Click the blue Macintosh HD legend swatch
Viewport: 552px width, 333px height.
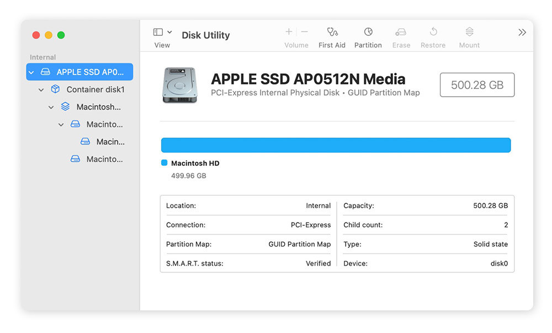pyautogui.click(x=164, y=162)
